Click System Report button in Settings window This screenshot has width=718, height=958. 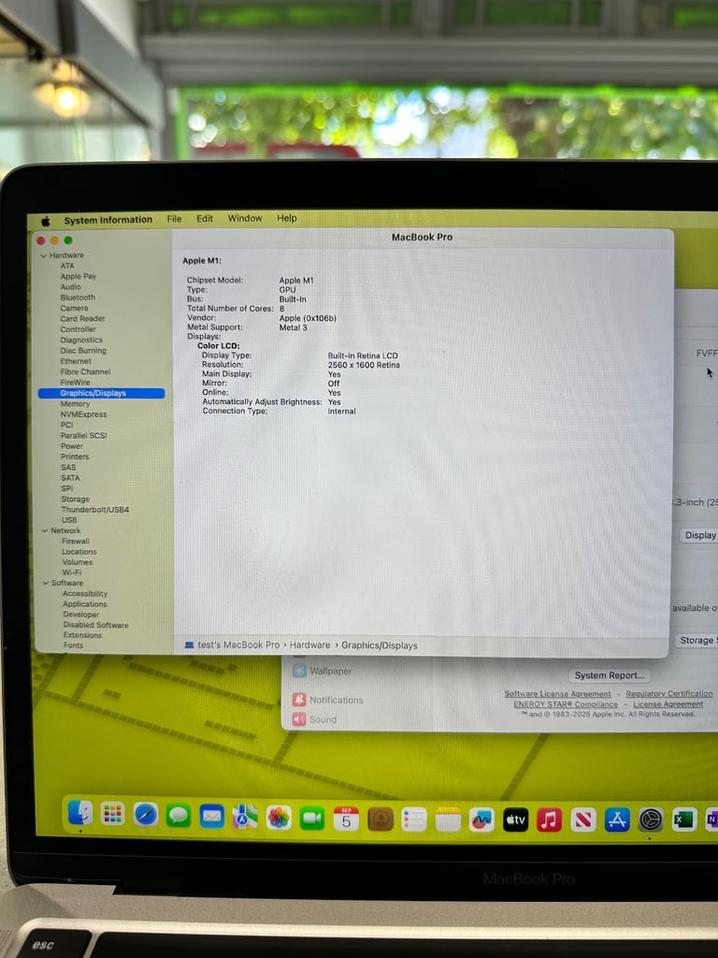[609, 675]
